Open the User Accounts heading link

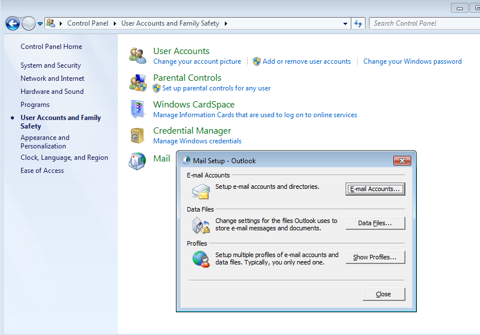click(x=181, y=51)
